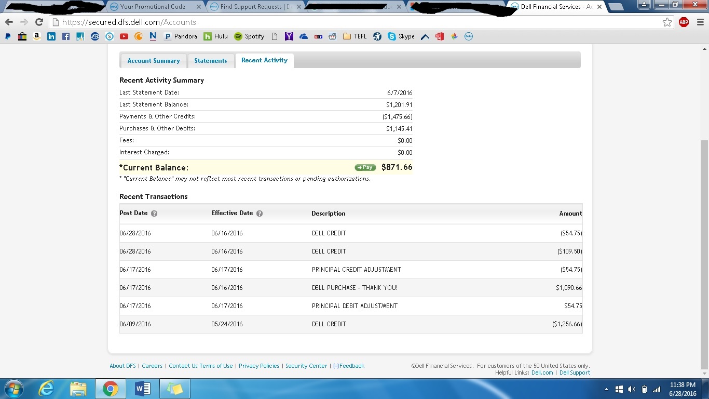Open the NPR bookmark icon
The height and width of the screenshot is (399, 709).
[x=318, y=36]
